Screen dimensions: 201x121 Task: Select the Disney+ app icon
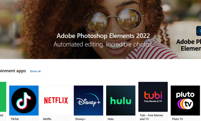pyautogui.click(x=88, y=100)
